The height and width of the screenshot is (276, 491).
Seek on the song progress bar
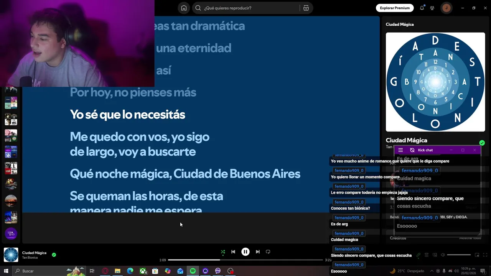tap(245, 260)
